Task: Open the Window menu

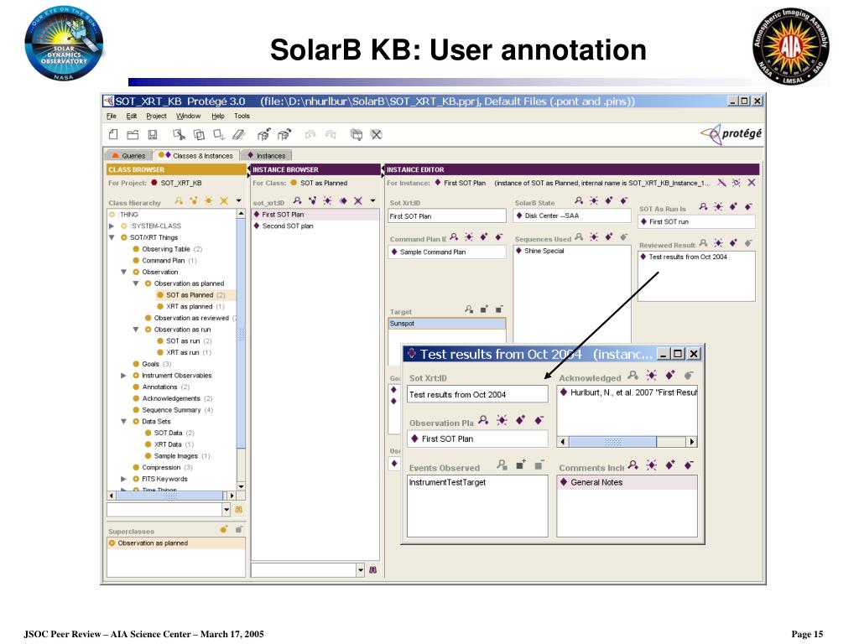Action: [x=189, y=116]
